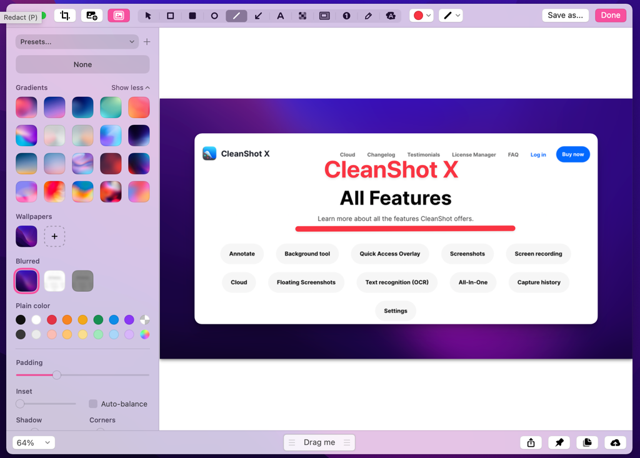The height and width of the screenshot is (458, 640).
Task: Select the Arrow annotation tool
Action: [258, 16]
